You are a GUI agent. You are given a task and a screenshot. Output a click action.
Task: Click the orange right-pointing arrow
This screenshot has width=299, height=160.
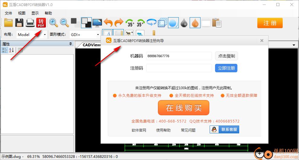pyautogui.click(x=119, y=23)
